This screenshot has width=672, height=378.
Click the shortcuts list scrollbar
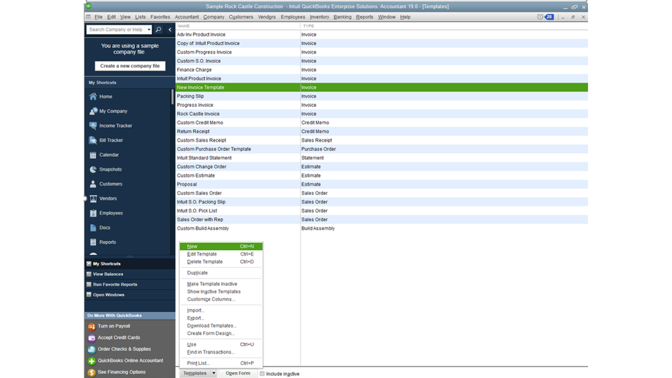point(172,97)
